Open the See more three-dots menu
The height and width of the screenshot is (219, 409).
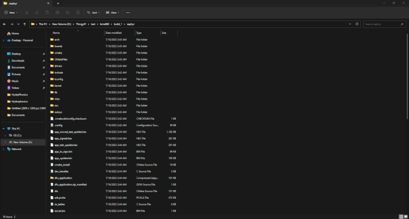(x=128, y=12)
